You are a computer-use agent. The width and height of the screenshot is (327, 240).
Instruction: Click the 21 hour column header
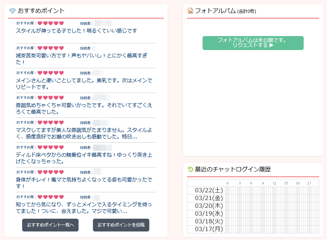tap(309, 183)
